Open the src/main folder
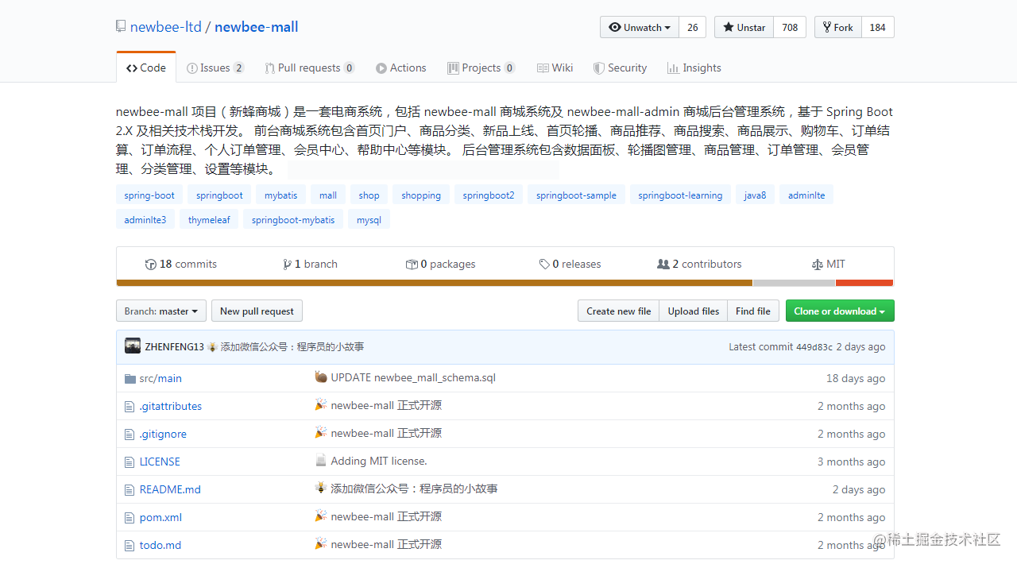This screenshot has height=564, width=1017. [160, 379]
